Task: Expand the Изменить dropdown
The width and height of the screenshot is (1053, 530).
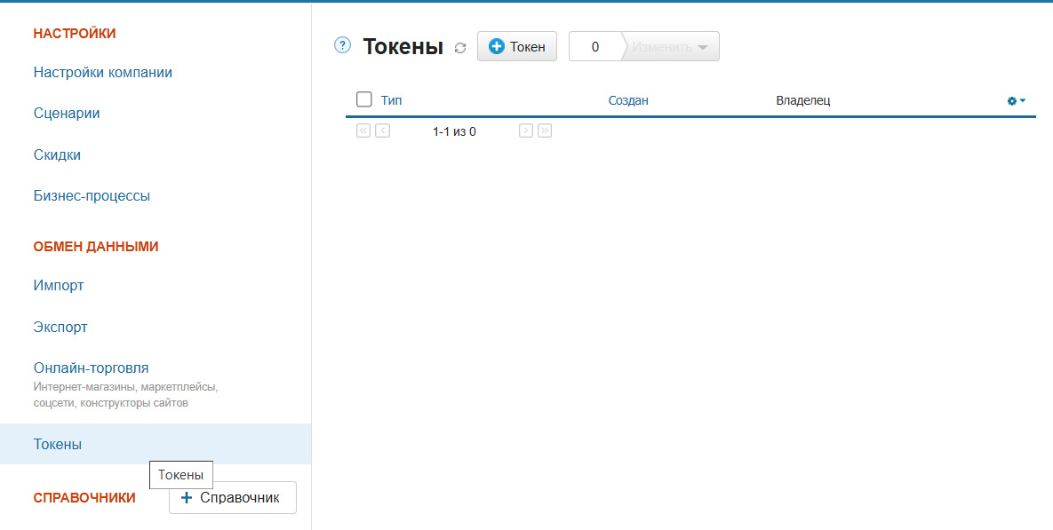Action: [671, 47]
